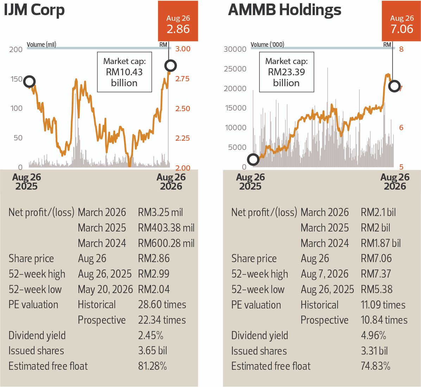Click the Market cap RM23.39 billion box
This screenshot has width=421, height=387.
[x=287, y=72]
